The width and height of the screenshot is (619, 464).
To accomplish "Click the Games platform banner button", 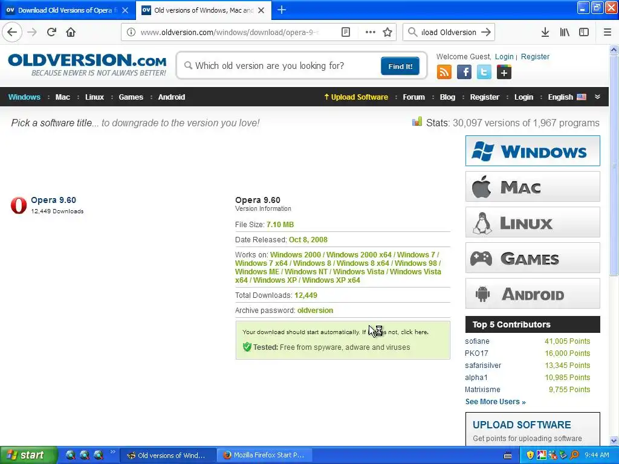I will tap(533, 258).
